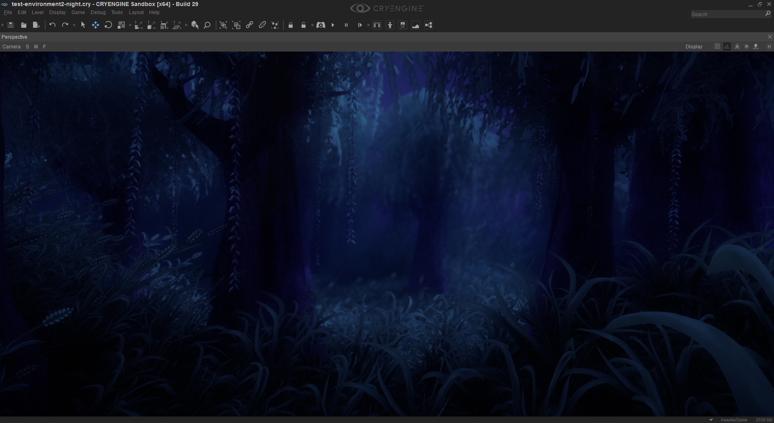Screen dimensions: 774x423
Task: Open the Tools menu
Action: [x=117, y=12]
